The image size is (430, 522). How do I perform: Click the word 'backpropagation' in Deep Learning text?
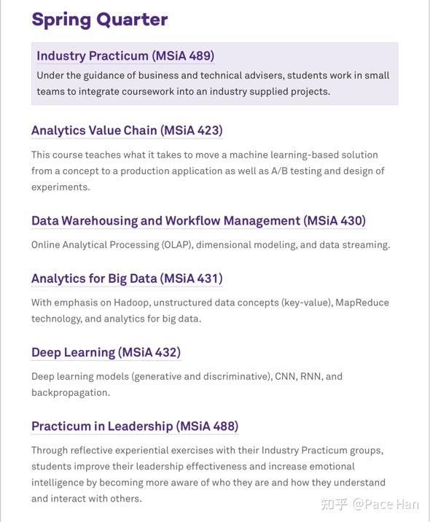[71, 392]
